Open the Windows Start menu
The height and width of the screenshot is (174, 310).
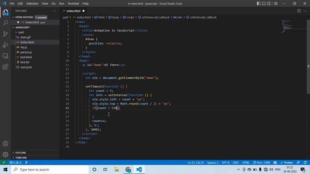pos(5,170)
